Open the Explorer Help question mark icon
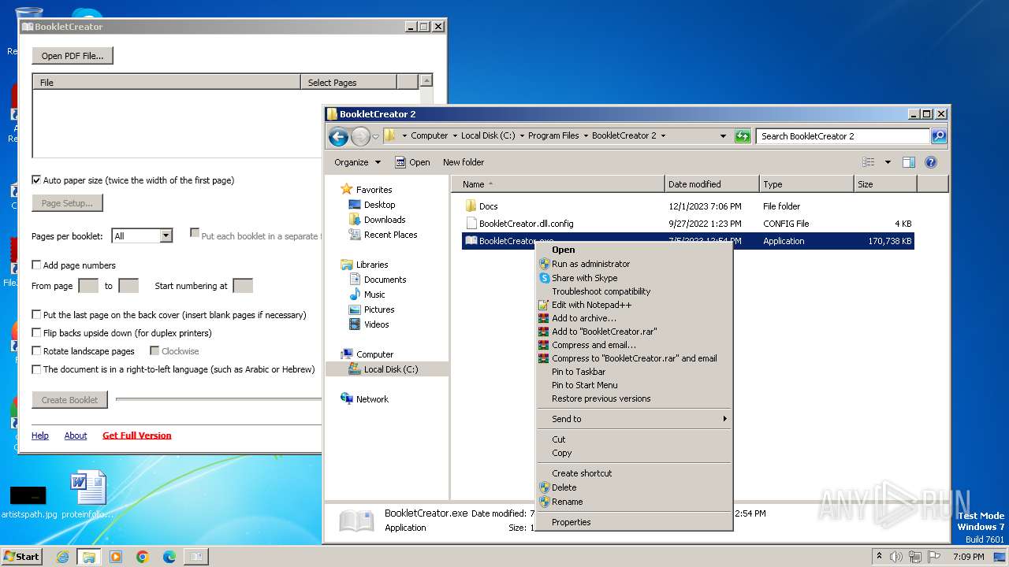The width and height of the screenshot is (1009, 567). point(930,162)
